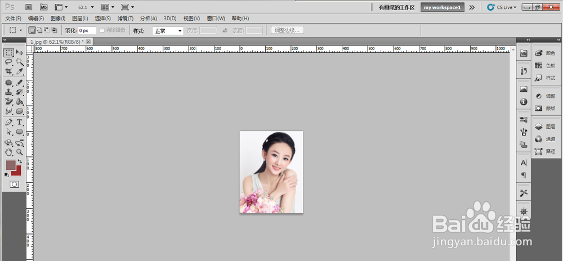Select the Move tool

pyautogui.click(x=19, y=53)
